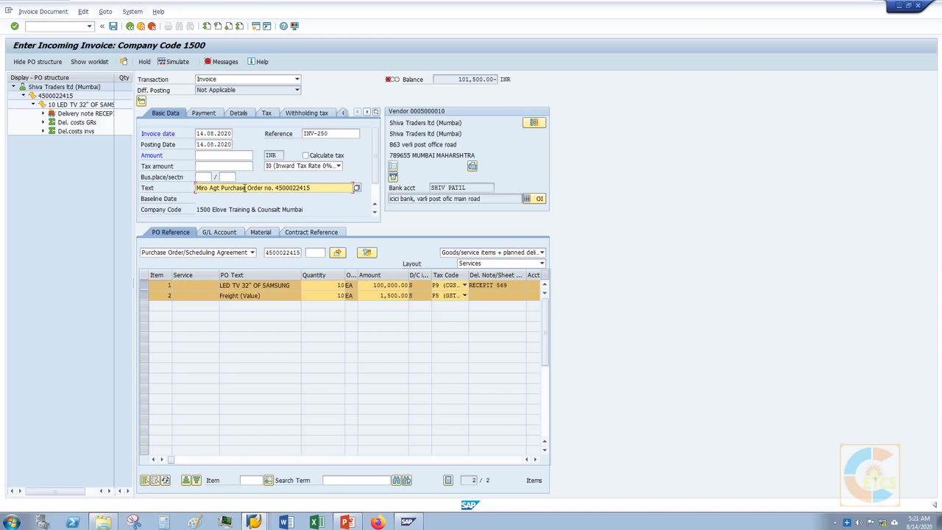Open the System menu
942x530 pixels.
click(x=132, y=12)
